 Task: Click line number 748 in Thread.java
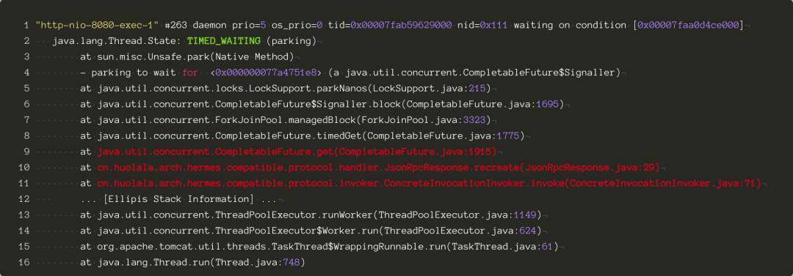tap(292, 263)
